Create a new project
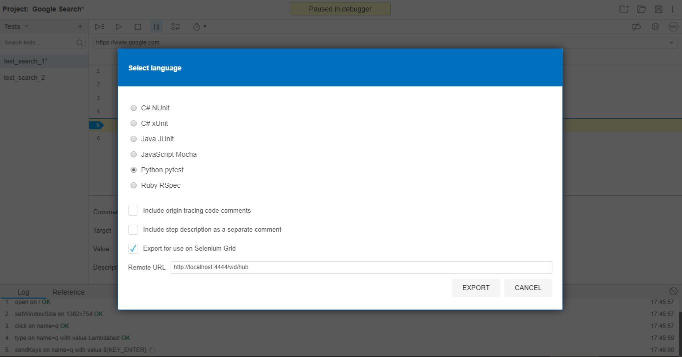 pyautogui.click(x=623, y=8)
